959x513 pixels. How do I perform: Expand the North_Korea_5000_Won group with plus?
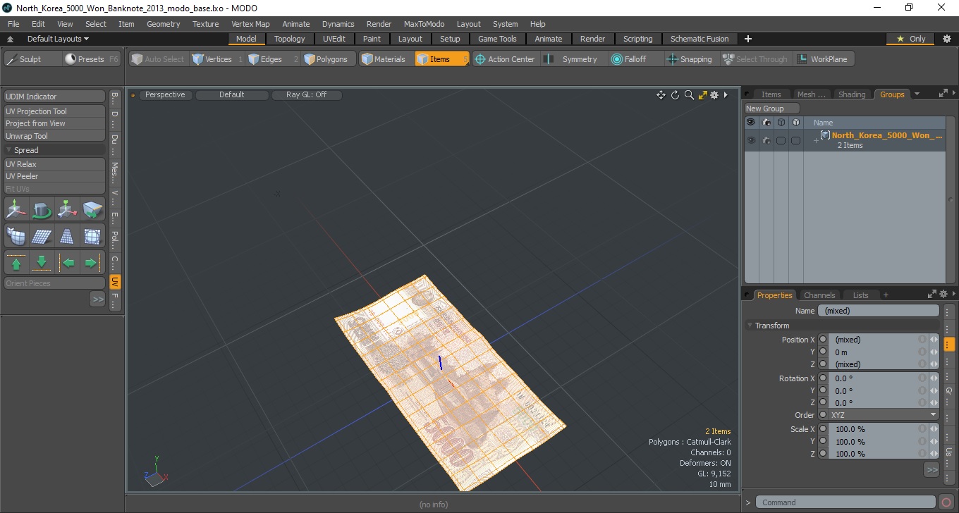pos(816,141)
